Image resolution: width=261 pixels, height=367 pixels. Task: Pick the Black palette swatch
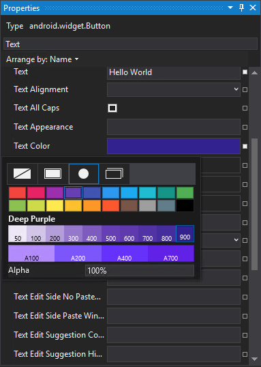(185, 205)
